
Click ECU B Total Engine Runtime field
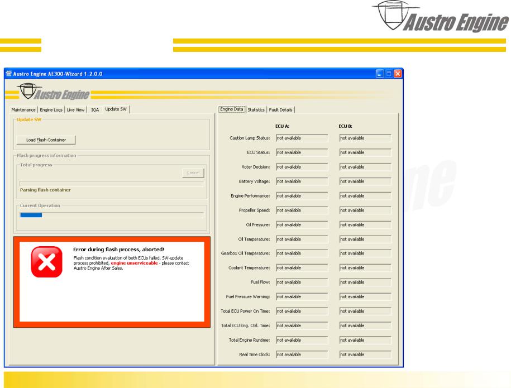[365, 340]
